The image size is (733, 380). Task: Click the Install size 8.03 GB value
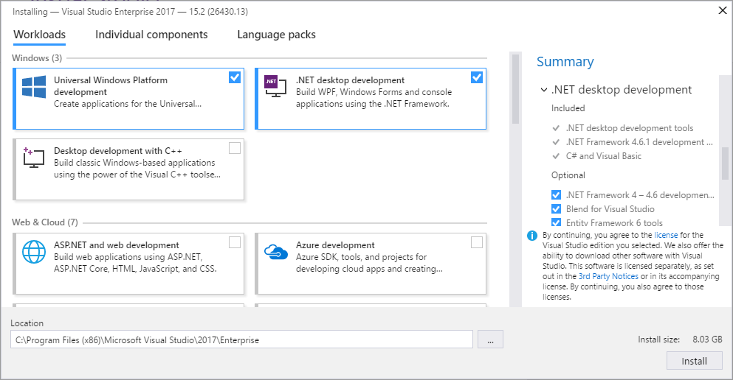pyautogui.click(x=707, y=339)
